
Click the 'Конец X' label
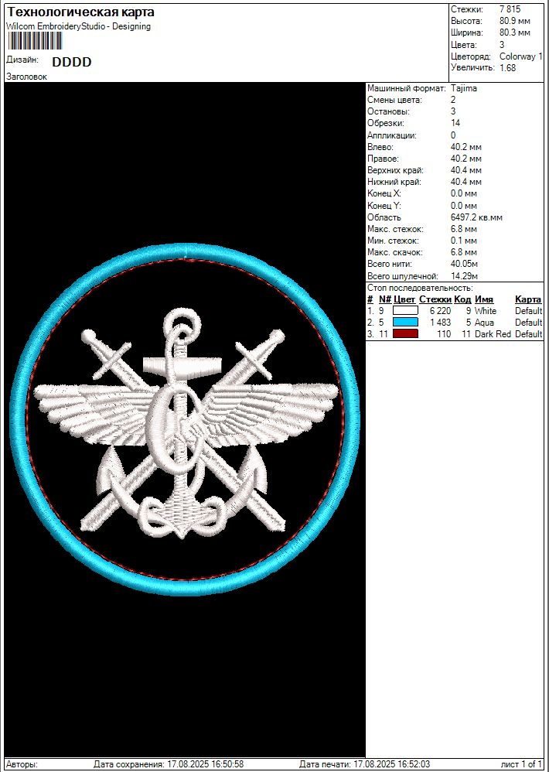click(x=384, y=193)
